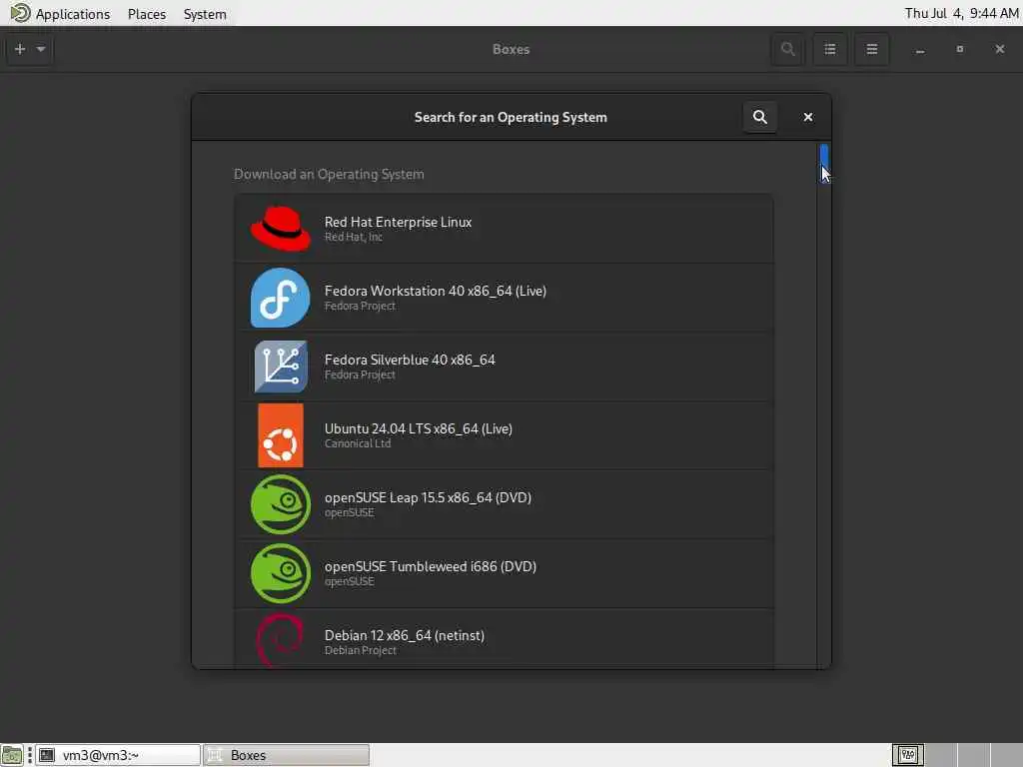
Task: Select Red Hat Enterprise Linux entry
Action: coord(504,229)
